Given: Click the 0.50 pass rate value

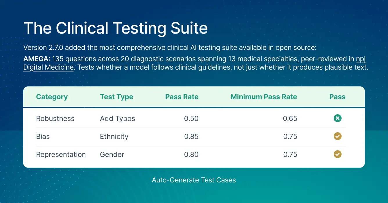Looking at the screenshot, I should [x=191, y=119].
